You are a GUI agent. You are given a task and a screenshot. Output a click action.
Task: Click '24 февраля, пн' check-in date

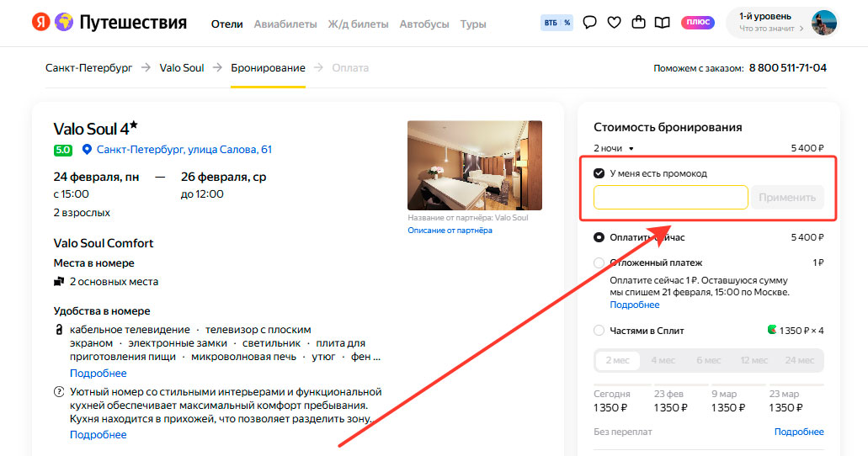(x=96, y=177)
